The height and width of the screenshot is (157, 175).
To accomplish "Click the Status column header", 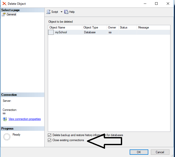I will pyautogui.click(x=128, y=27).
